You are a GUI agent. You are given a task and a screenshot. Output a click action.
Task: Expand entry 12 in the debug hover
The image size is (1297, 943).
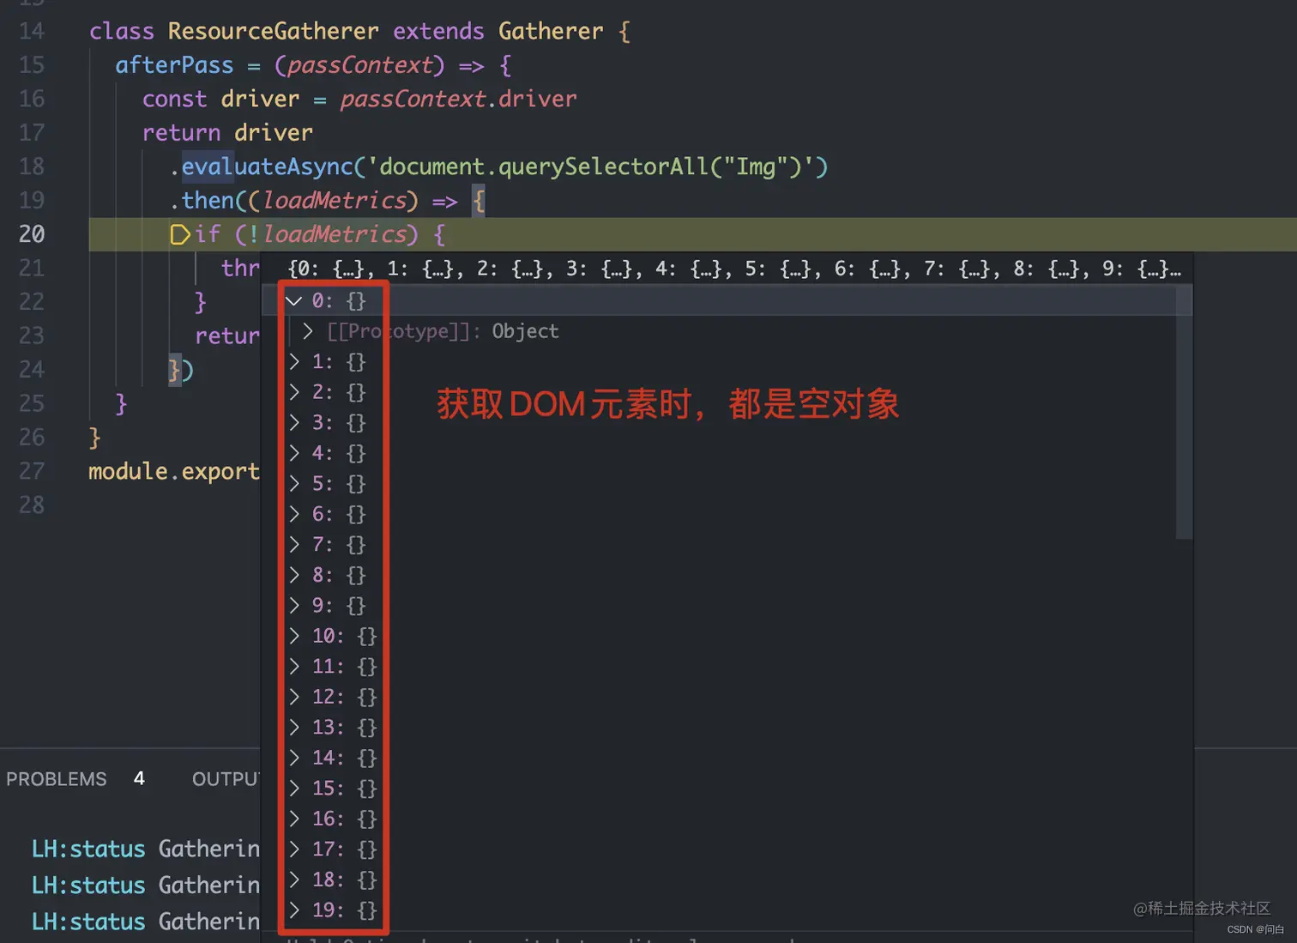[x=294, y=697]
